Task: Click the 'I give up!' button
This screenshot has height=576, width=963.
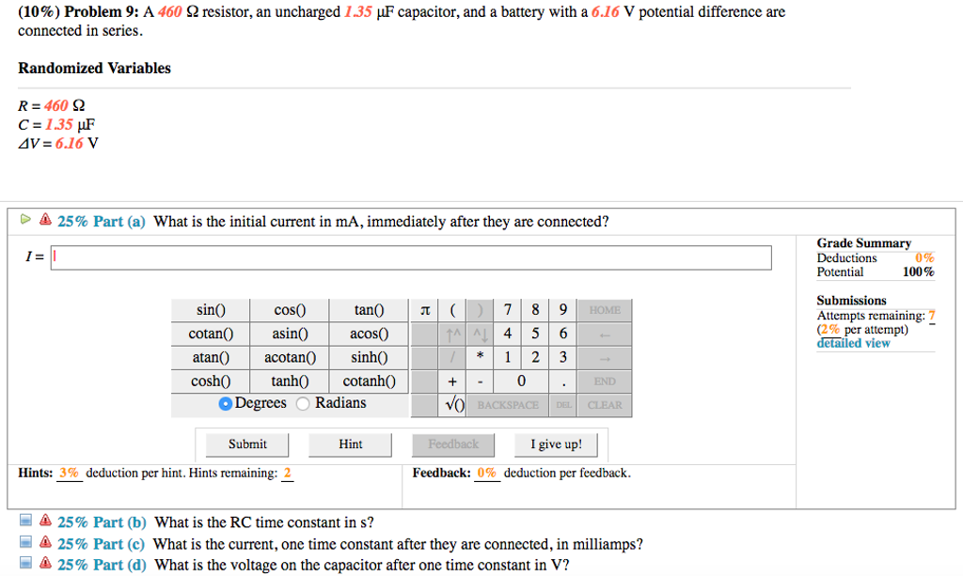Action: click(x=556, y=444)
